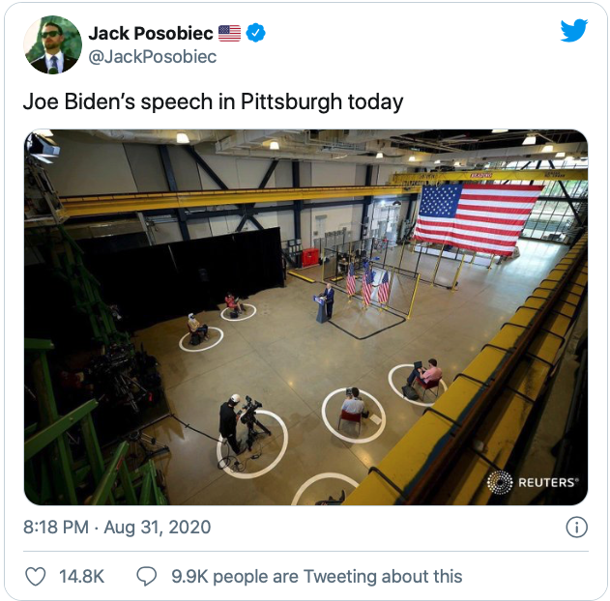
Task: Select the tweet text about Pittsburgh speech
Action: 213,101
